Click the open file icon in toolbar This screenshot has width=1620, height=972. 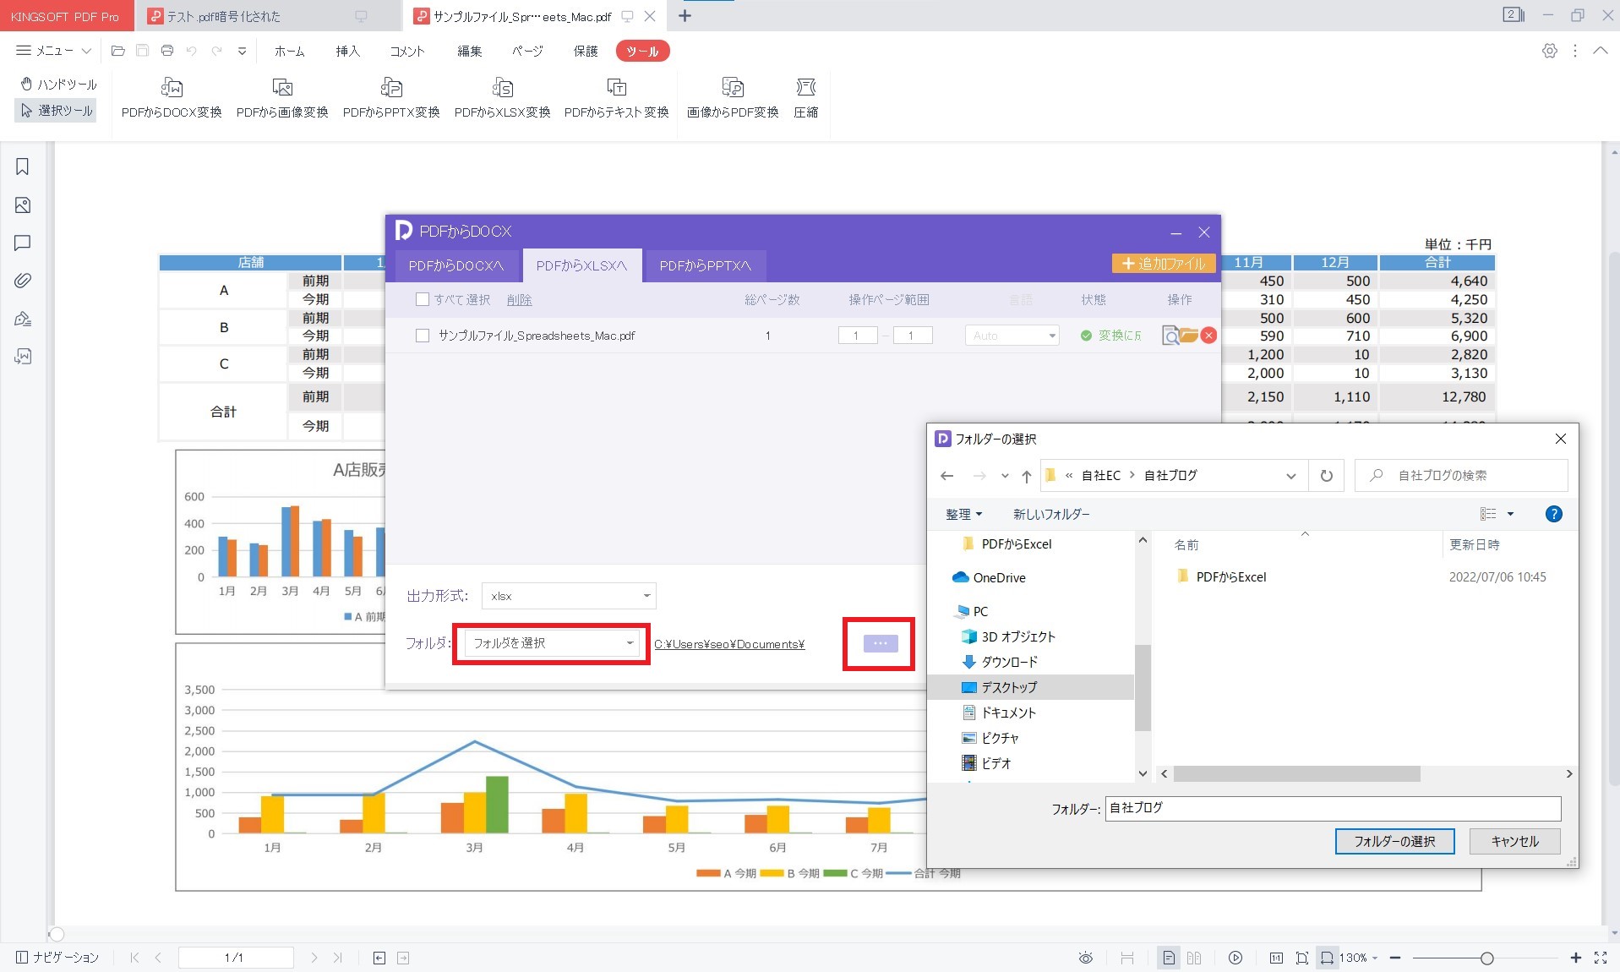click(x=118, y=51)
